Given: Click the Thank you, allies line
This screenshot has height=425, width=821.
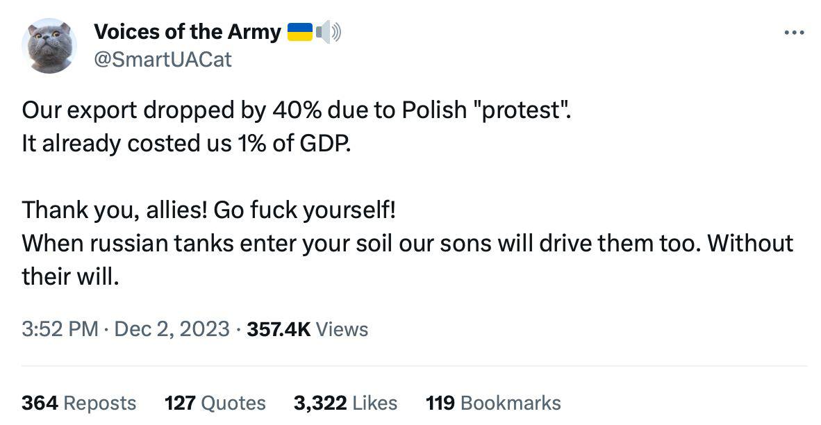Looking at the screenshot, I should click(x=209, y=210).
